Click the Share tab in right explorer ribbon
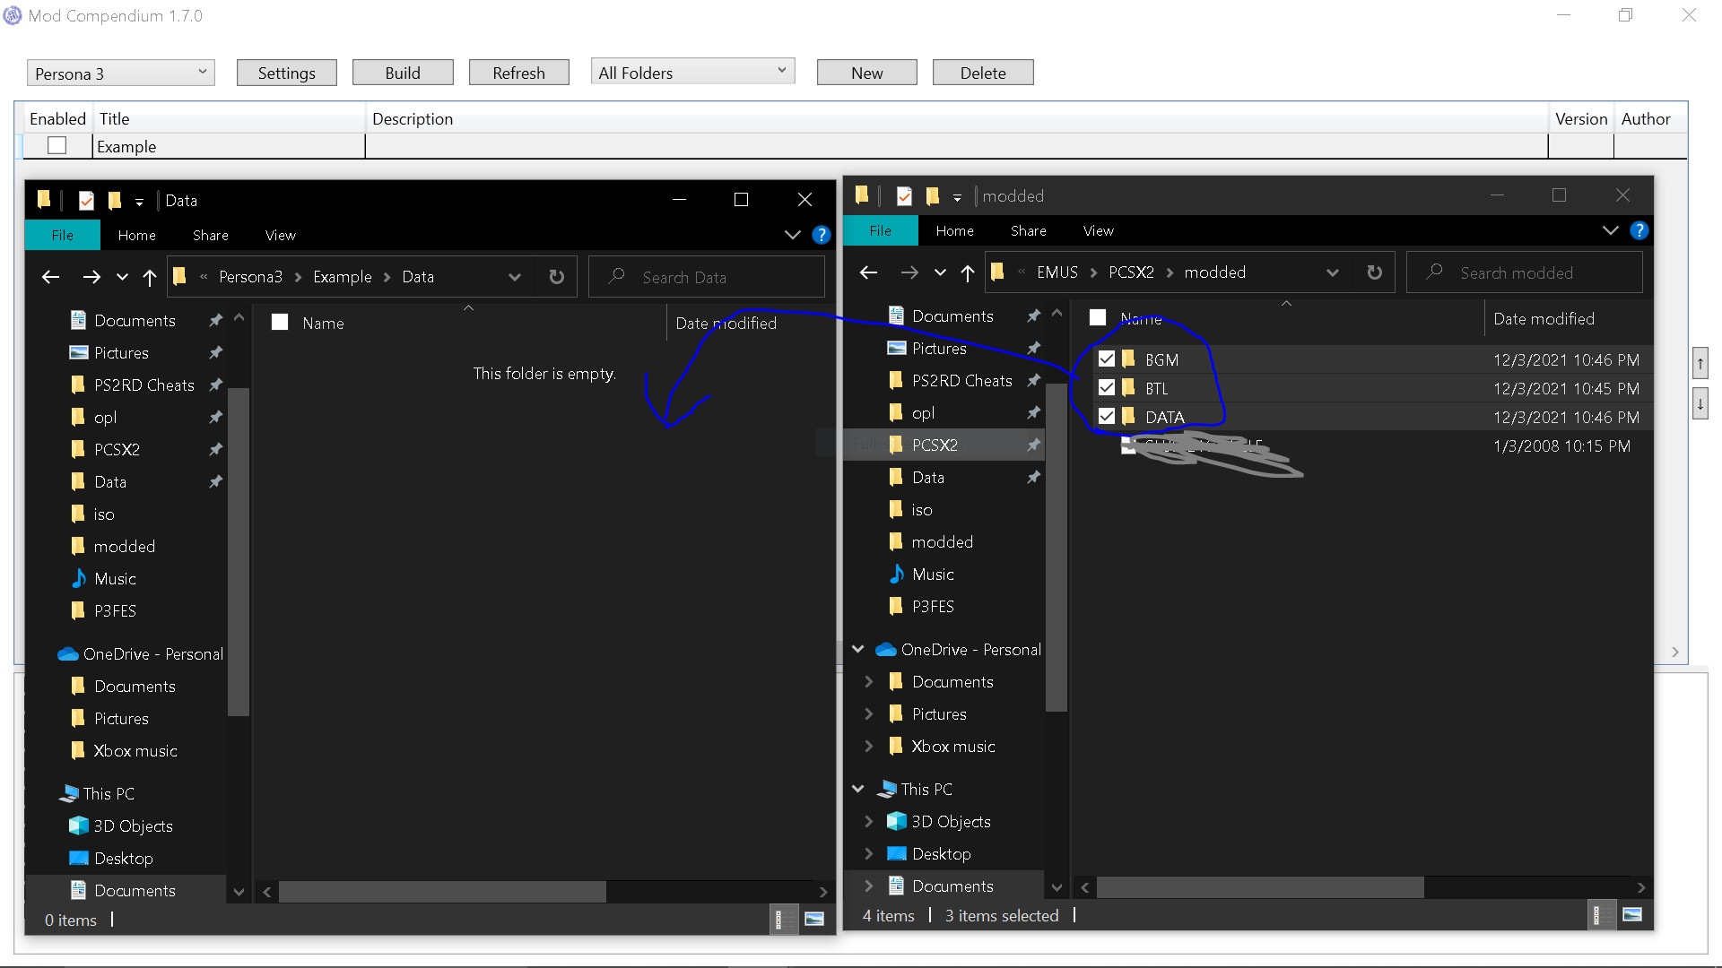 coord(1028,230)
